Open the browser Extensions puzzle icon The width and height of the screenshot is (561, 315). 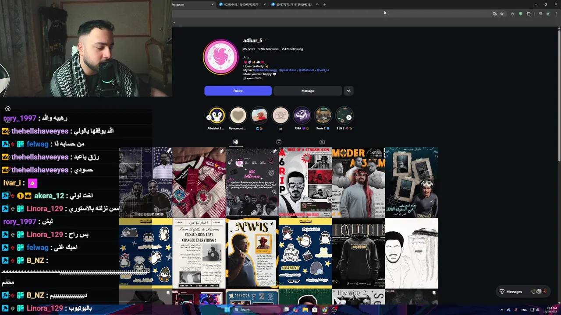tap(529, 14)
